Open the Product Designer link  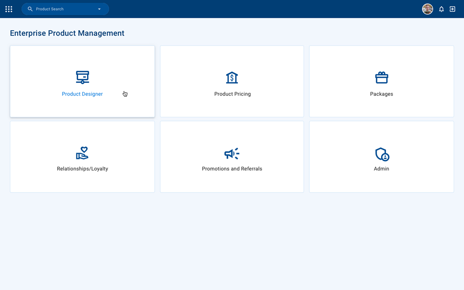(x=82, y=94)
